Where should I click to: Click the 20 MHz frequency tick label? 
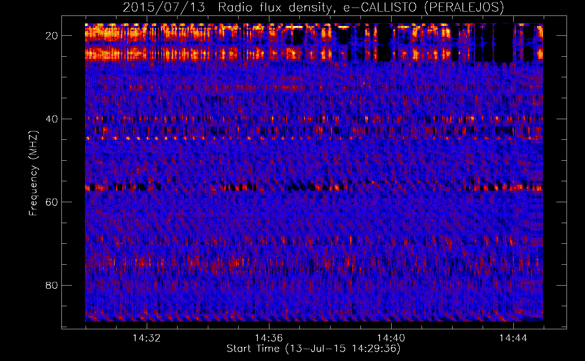52,36
